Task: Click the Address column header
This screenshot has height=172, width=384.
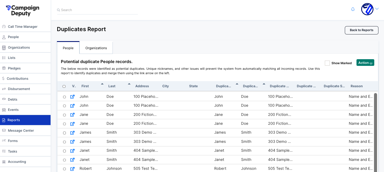Action: pos(142,86)
